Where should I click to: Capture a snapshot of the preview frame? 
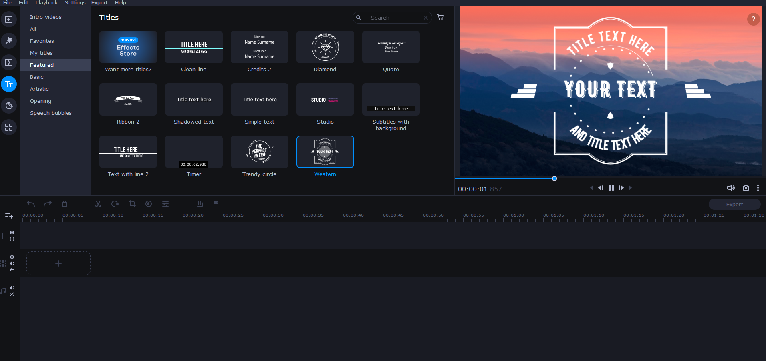[x=746, y=188]
